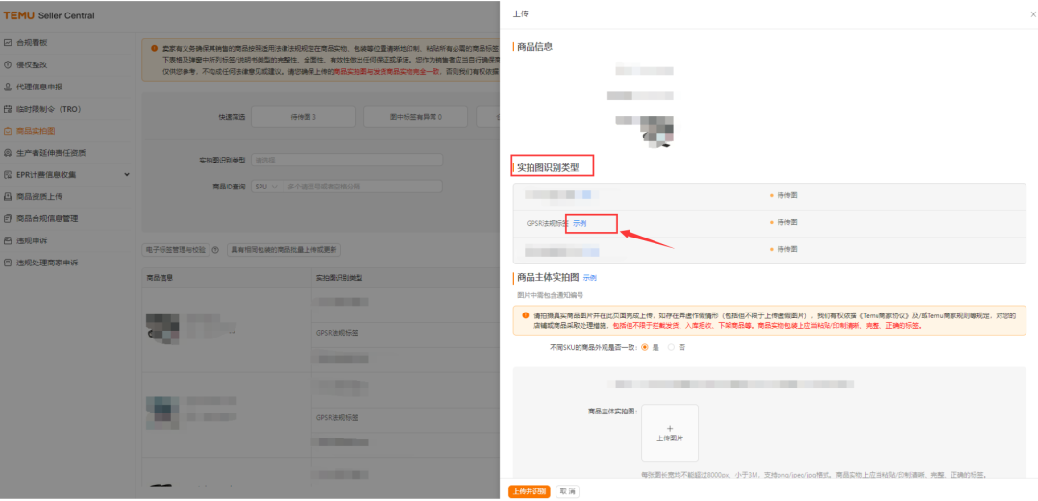Click 商品主体实拍图： label beside upload box
The height and width of the screenshot is (501, 1038).
pyautogui.click(x=613, y=411)
